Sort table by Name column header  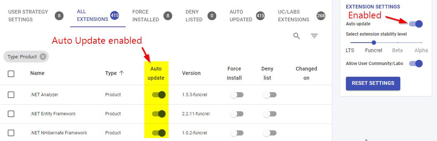(37, 73)
